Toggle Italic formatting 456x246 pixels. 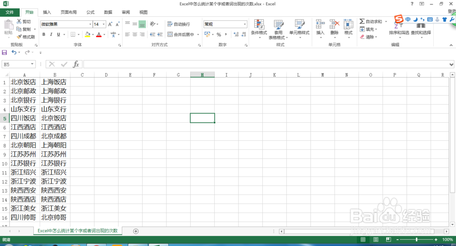pyautogui.click(x=51, y=34)
